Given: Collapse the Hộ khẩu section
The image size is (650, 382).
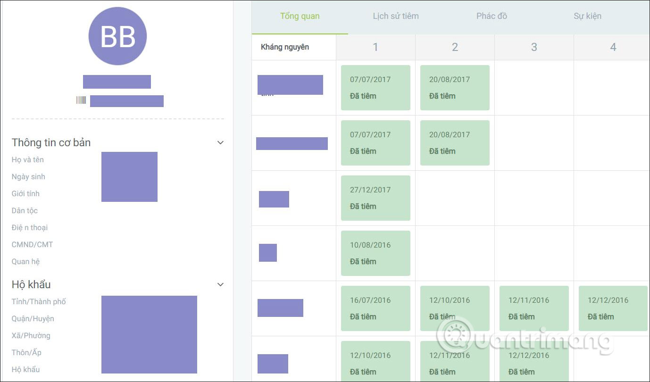Looking at the screenshot, I should 220,284.
